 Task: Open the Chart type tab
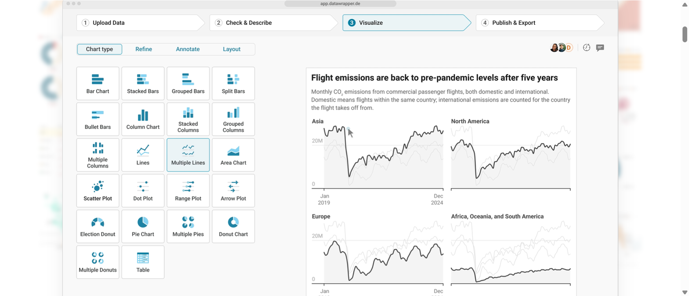pos(100,49)
